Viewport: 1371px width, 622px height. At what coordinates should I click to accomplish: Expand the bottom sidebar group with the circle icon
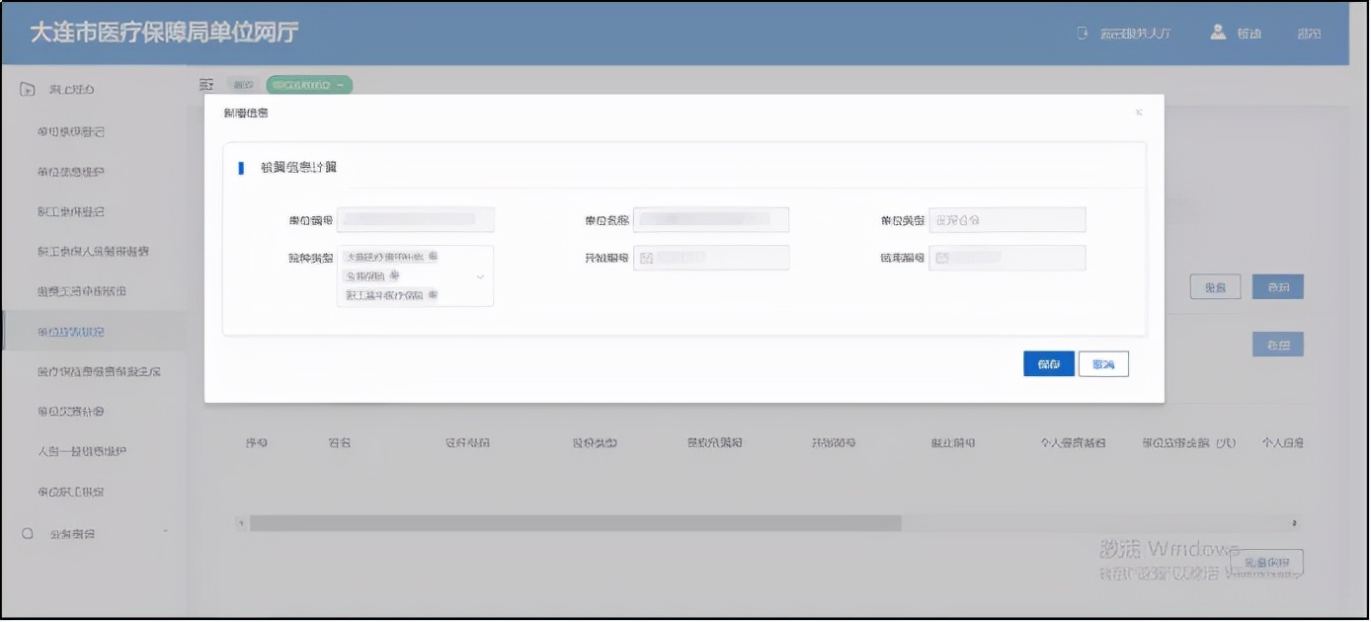point(29,533)
